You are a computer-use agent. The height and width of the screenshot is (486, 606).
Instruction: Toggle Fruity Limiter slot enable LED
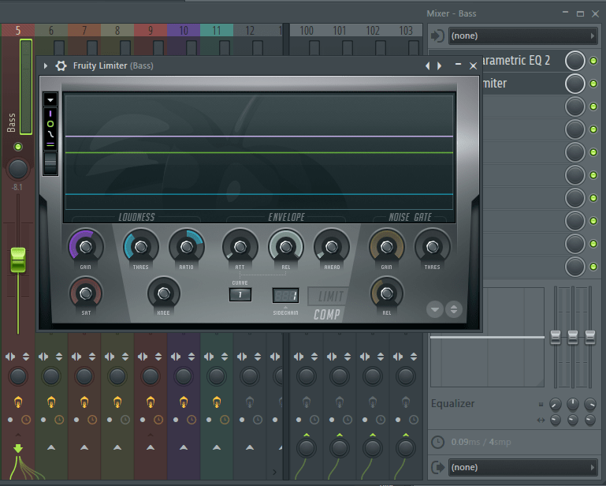click(x=593, y=84)
